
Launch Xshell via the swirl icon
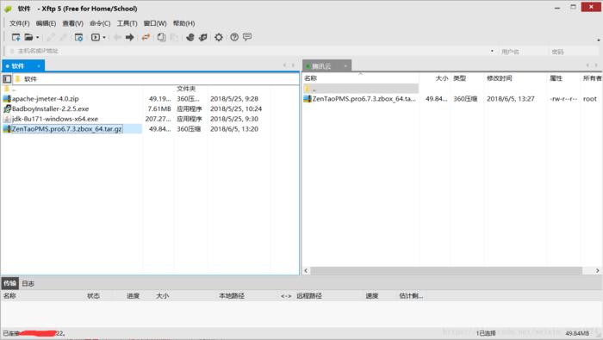click(x=190, y=37)
